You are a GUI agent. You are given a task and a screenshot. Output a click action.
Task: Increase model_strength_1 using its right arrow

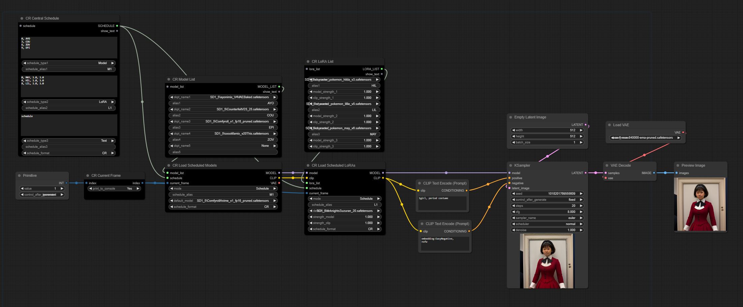click(377, 92)
